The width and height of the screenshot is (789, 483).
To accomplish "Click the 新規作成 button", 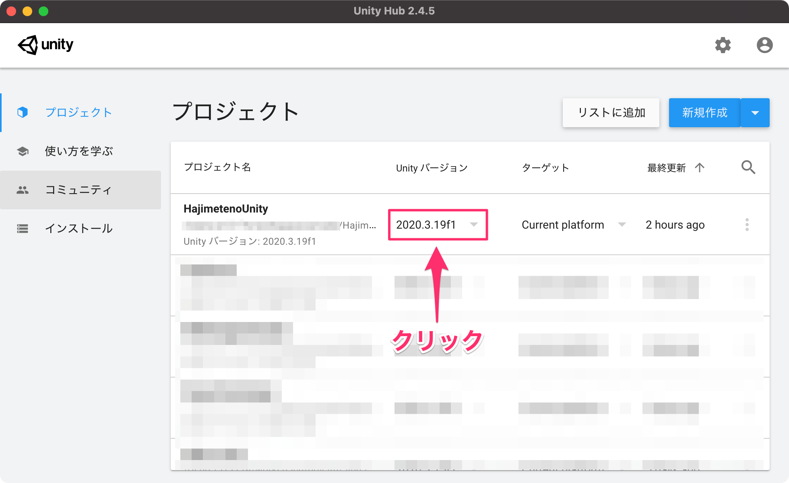I will pyautogui.click(x=704, y=113).
